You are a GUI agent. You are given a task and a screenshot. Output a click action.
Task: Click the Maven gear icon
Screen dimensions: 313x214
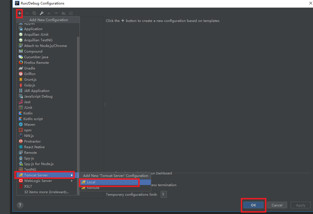pyautogui.click(x=21, y=124)
